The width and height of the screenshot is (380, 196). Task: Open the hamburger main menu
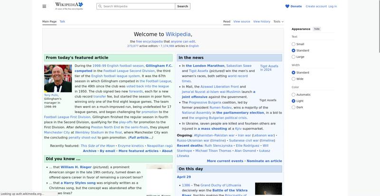pyautogui.click(x=44, y=6)
